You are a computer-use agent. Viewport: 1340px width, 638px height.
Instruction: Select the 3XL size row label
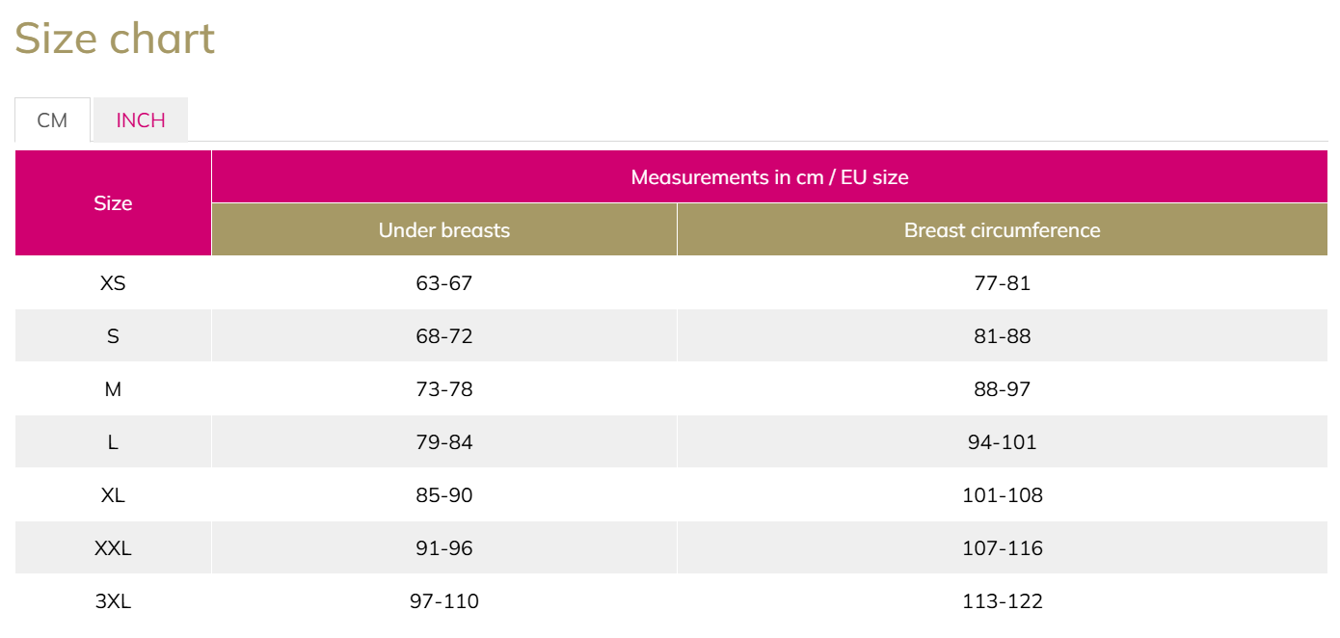113,601
